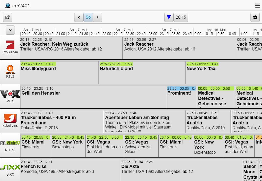
Task: Click the crp2401 title text
Action: (x=21, y=6)
